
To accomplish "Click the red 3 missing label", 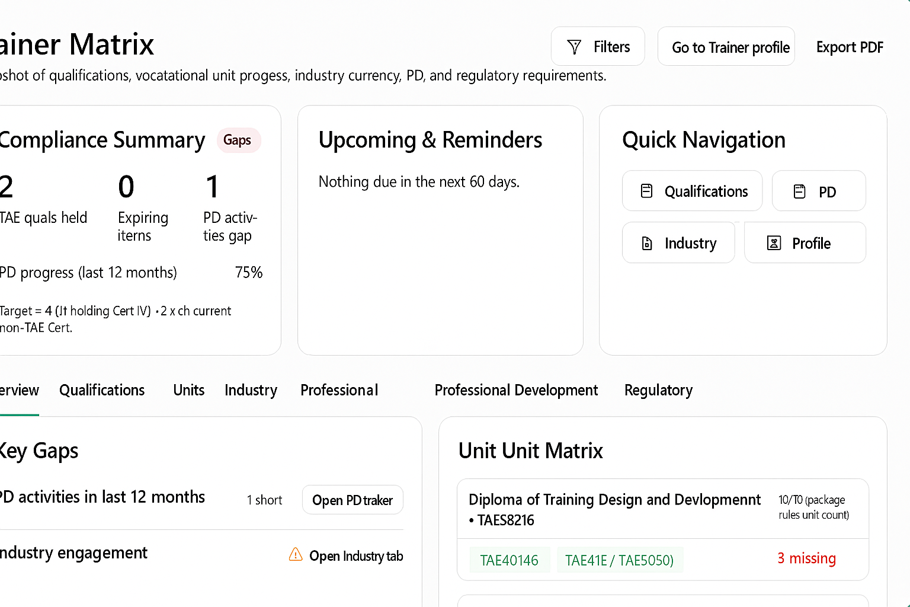I will (806, 558).
